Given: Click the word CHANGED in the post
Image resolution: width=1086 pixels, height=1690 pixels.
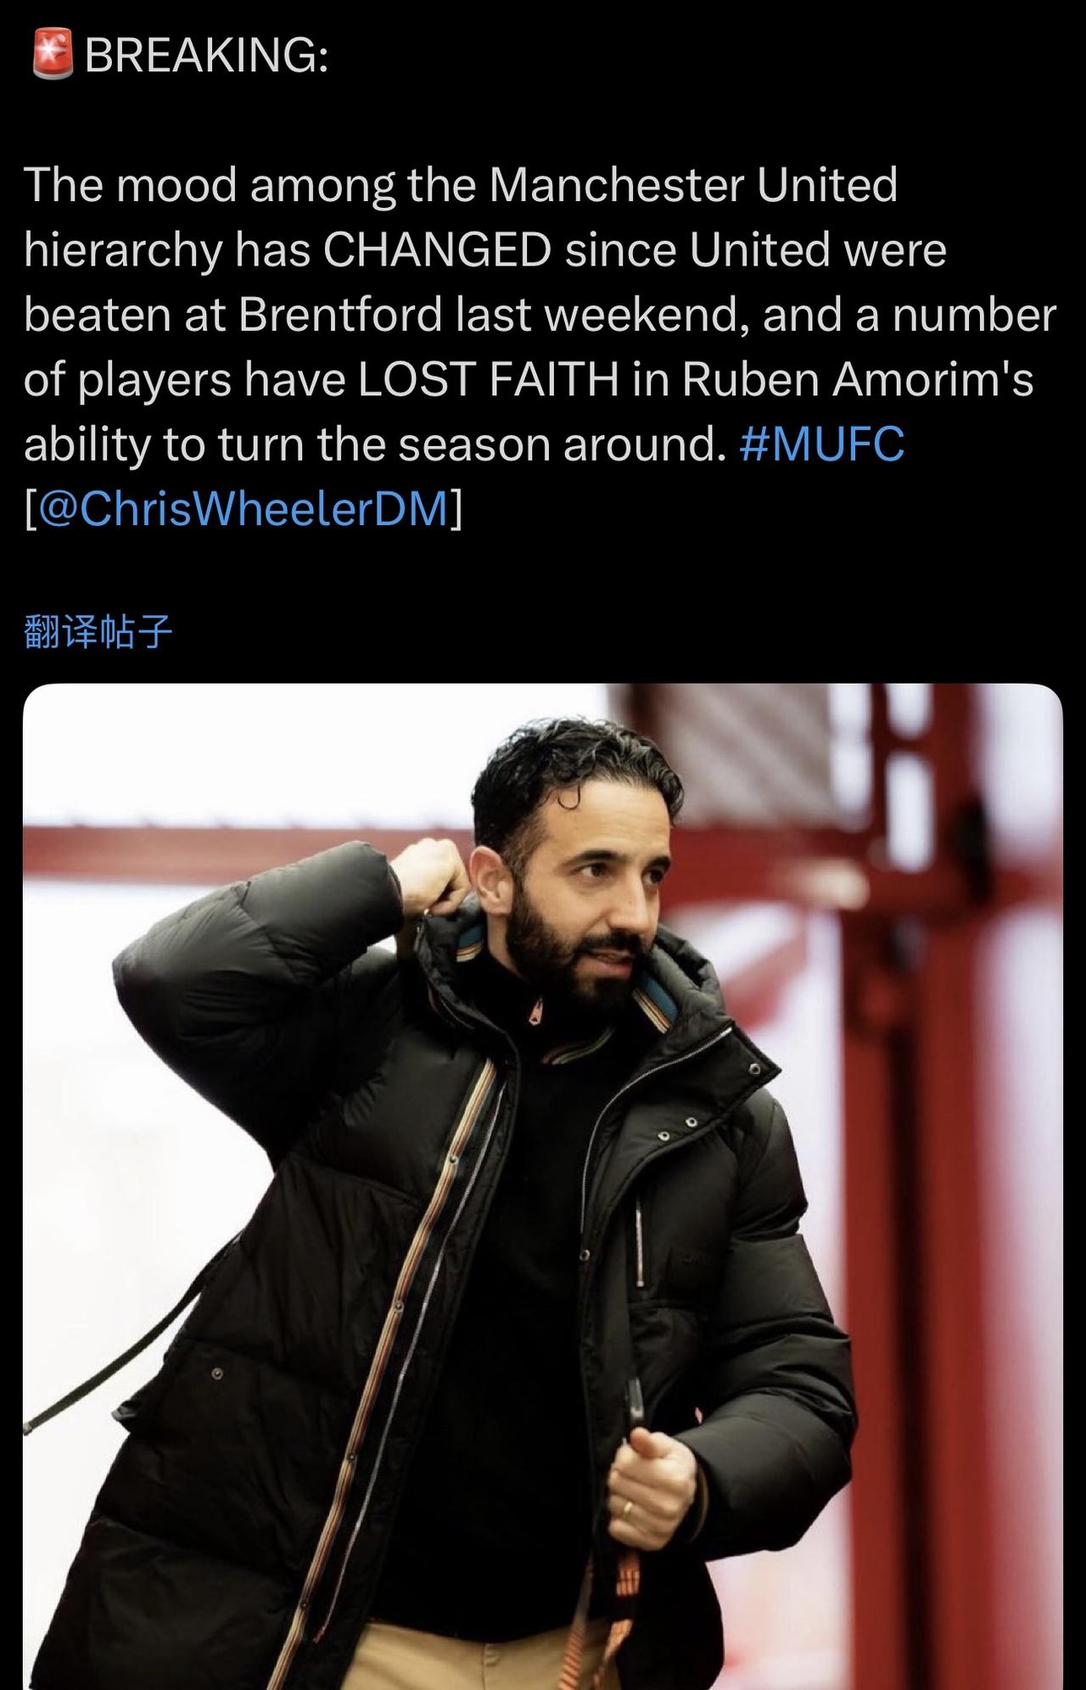Looking at the screenshot, I should pos(437,249).
